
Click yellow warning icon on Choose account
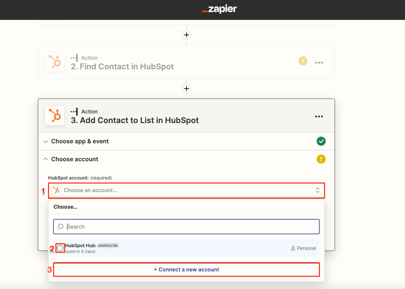click(x=321, y=159)
